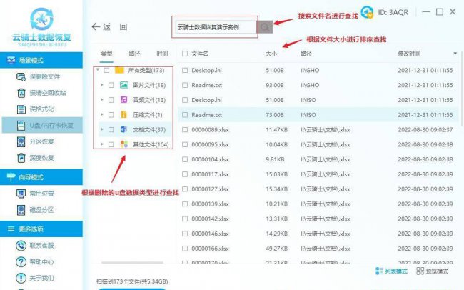Expand the 音频文件(13) node arrow
Viewport: 464px width, 290px height.
[x=102, y=100]
